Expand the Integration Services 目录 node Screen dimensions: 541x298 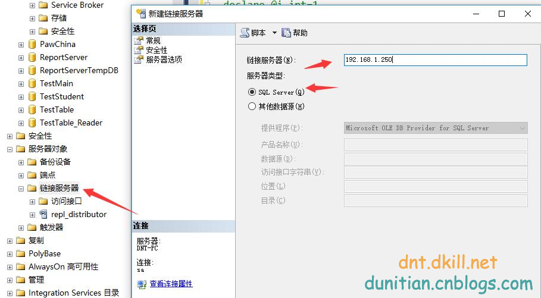10,293
